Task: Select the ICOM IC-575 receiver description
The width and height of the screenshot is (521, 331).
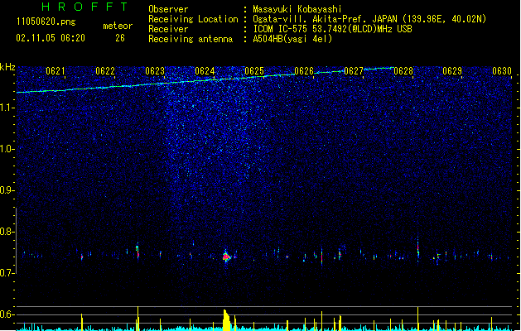Action: (x=332, y=29)
